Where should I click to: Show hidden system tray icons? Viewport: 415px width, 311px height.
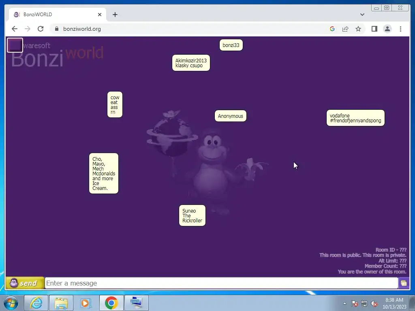[x=344, y=303]
